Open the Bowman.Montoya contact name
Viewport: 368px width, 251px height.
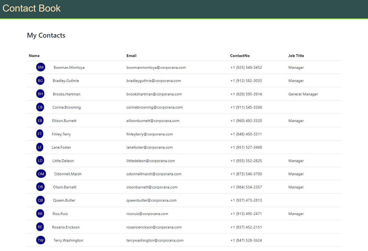coord(69,67)
